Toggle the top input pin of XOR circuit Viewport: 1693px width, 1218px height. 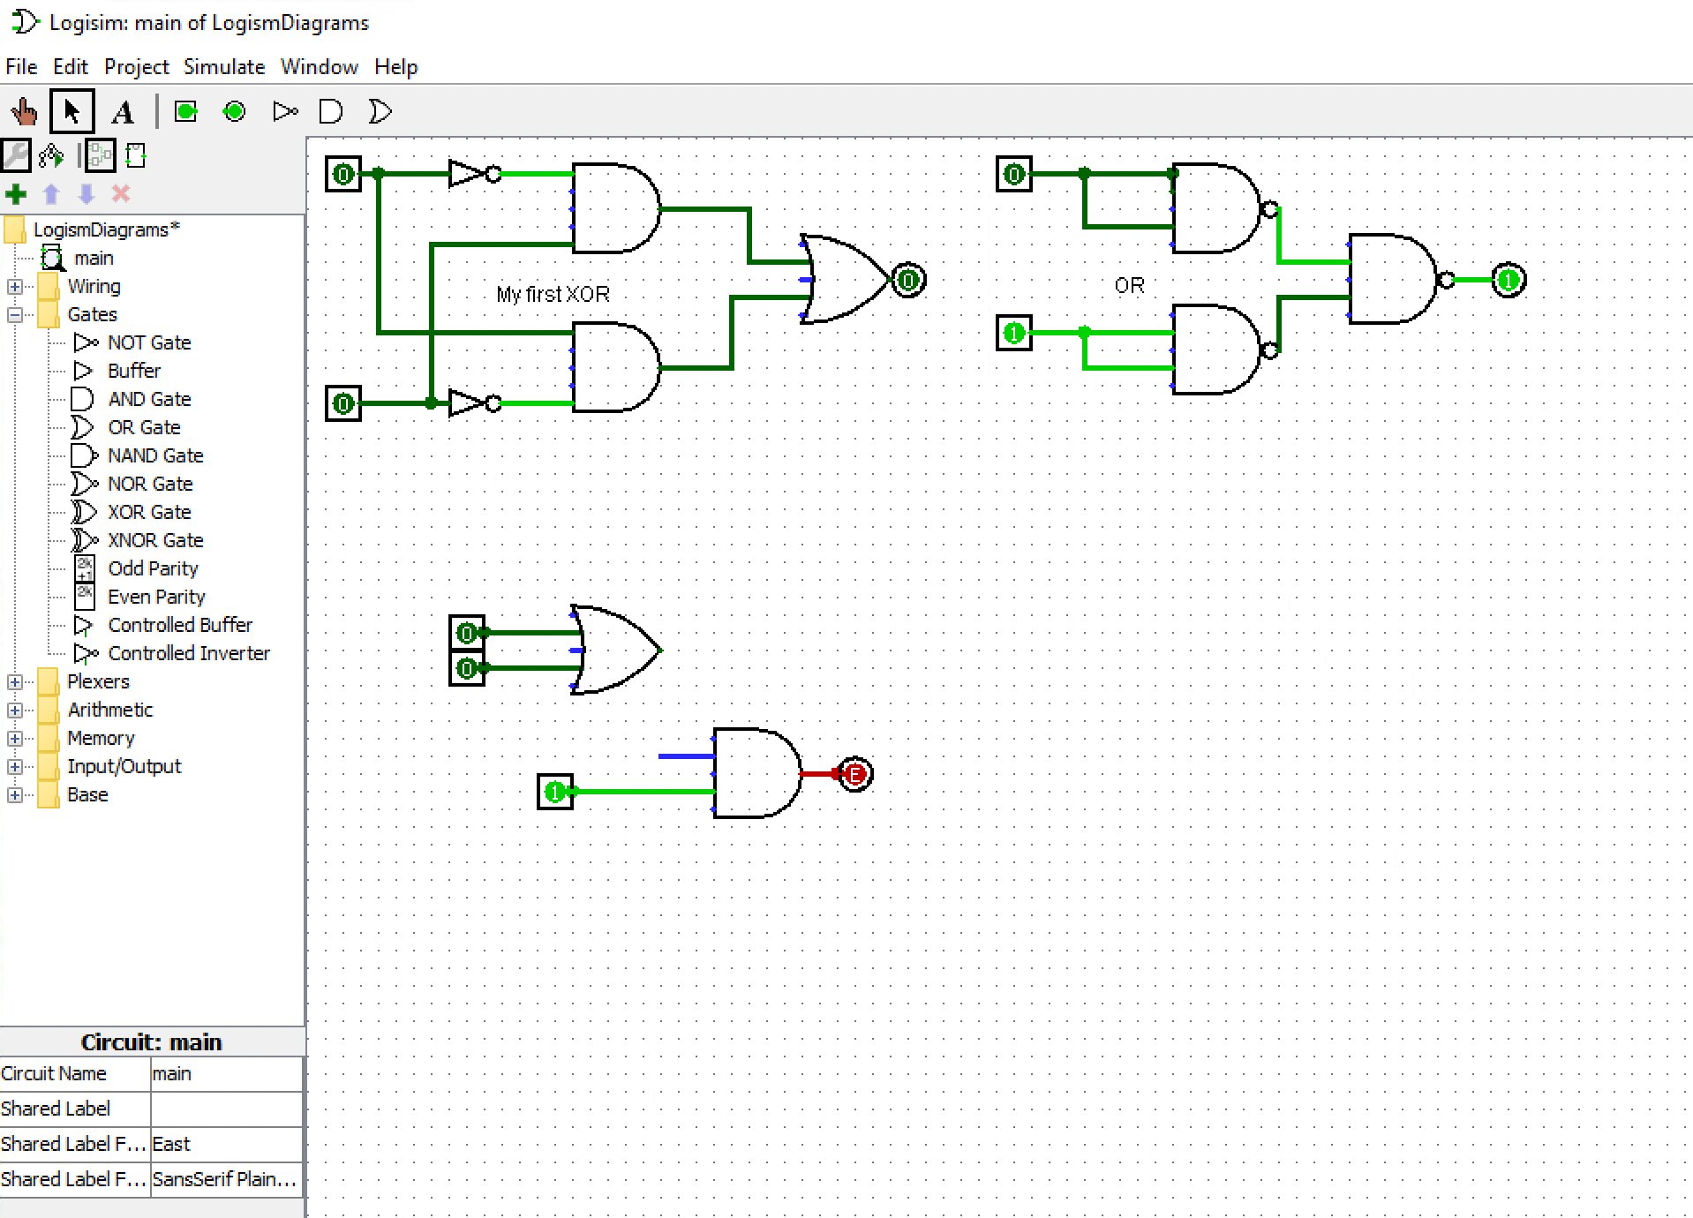pyautogui.click(x=343, y=174)
